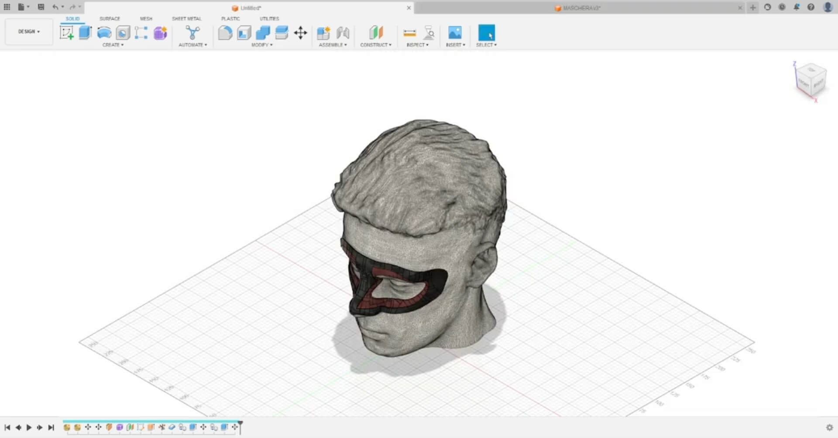Click the Joint icon

[343, 33]
